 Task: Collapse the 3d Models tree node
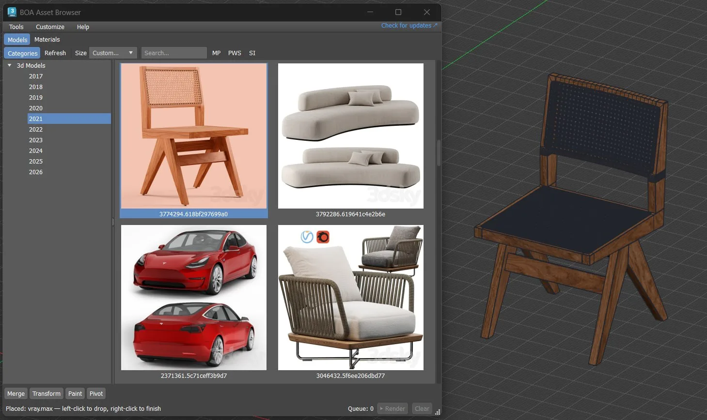9,65
